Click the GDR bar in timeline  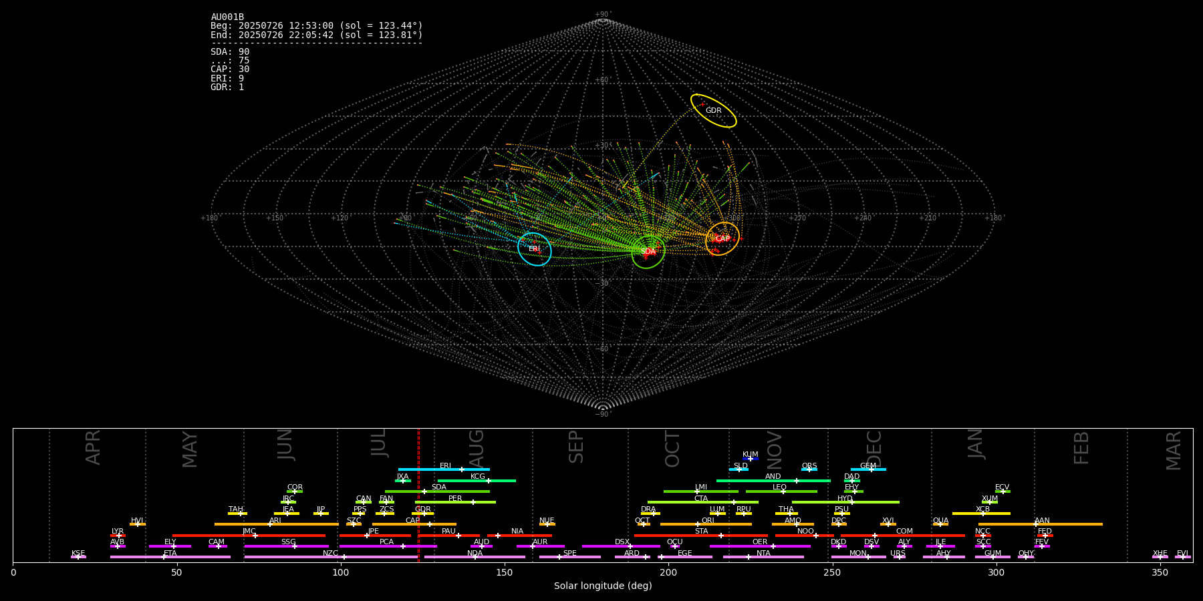tap(423, 514)
